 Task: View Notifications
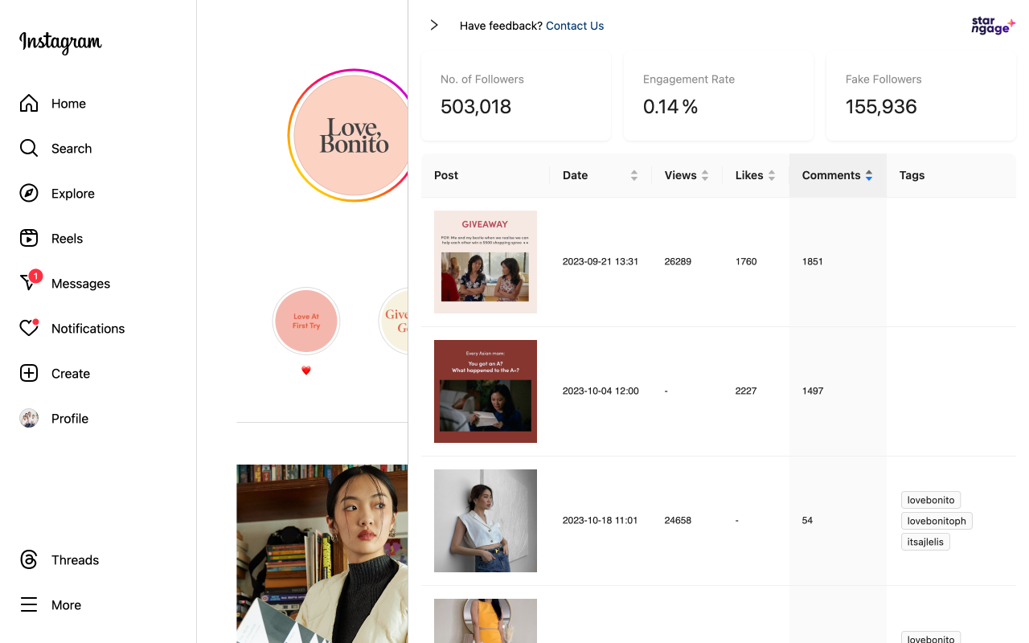coord(88,328)
